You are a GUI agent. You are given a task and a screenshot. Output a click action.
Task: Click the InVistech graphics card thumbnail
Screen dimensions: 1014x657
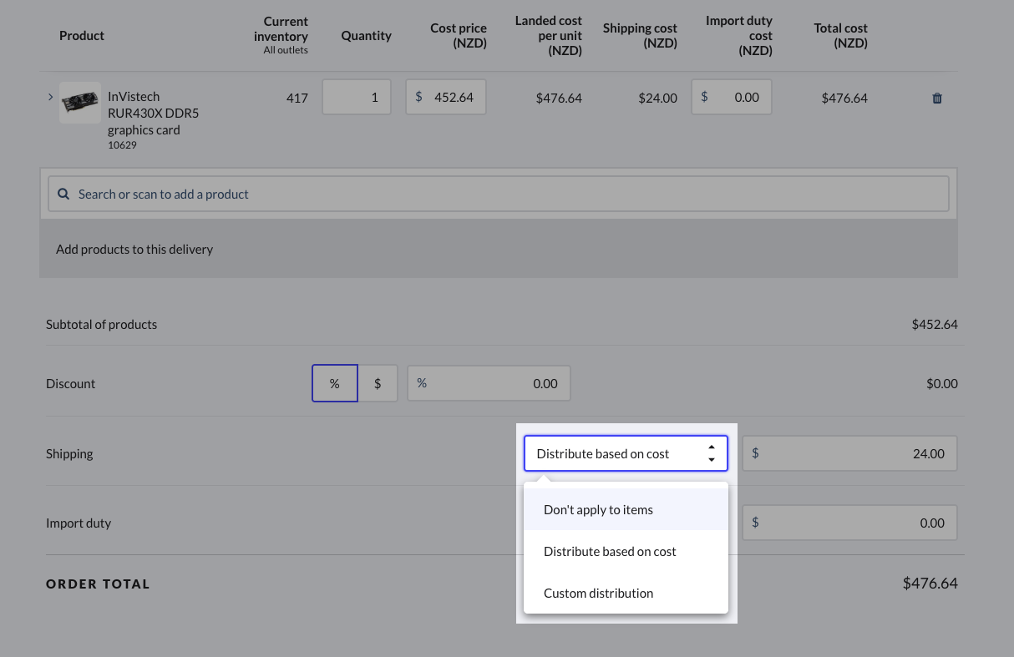coord(80,103)
